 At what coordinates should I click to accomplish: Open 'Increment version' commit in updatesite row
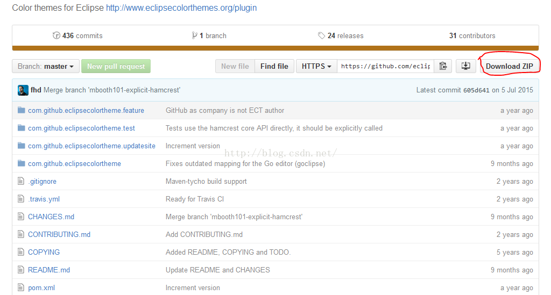[x=193, y=146]
